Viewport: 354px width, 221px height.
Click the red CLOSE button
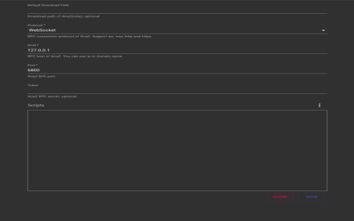(x=280, y=197)
